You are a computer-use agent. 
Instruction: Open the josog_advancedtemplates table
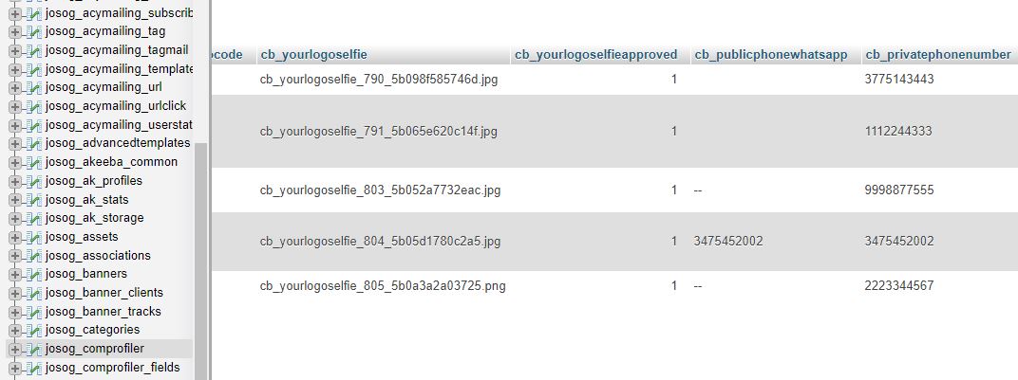(x=118, y=143)
